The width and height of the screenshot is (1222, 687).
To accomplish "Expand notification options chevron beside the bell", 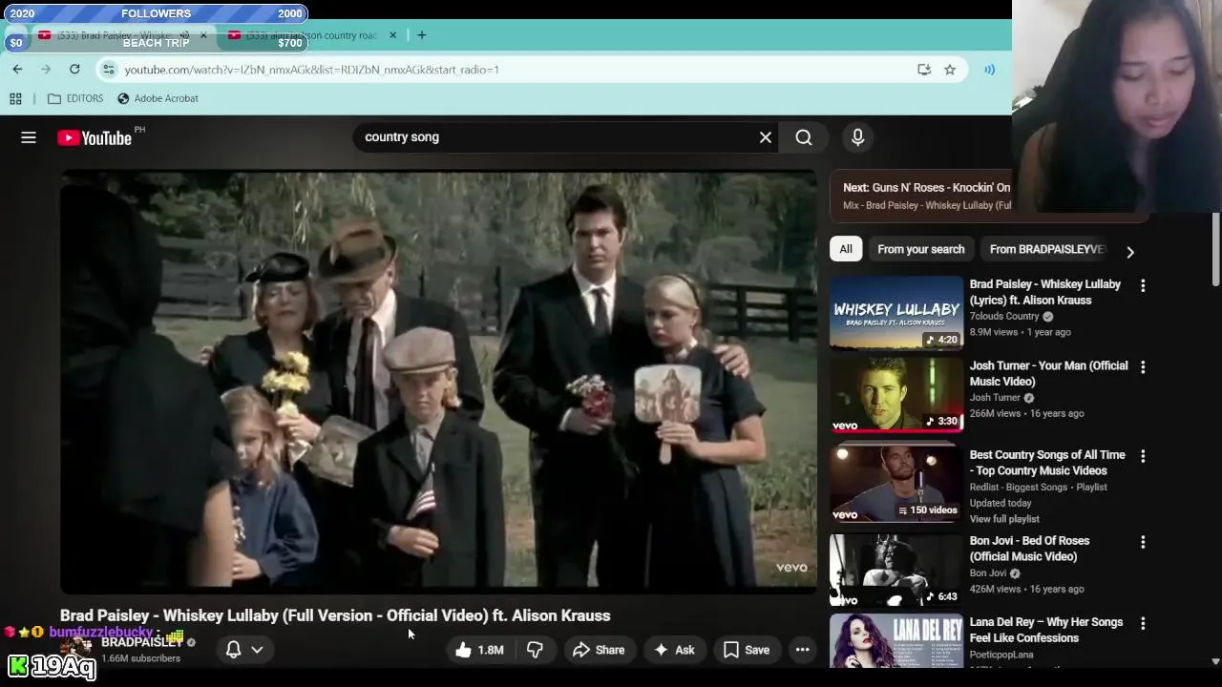I will [257, 650].
